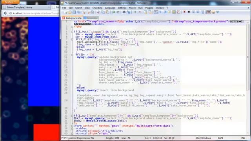The height and width of the screenshot is (141, 251).
Task: Open the Run menu
Action: pos(140,8)
